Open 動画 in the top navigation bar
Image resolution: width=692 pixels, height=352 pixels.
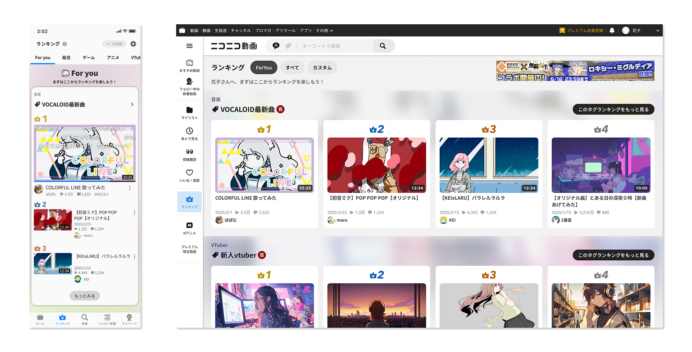[194, 31]
